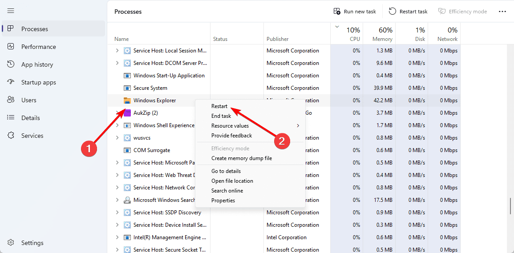Select the 39.9 MB memory cell

coord(379,88)
